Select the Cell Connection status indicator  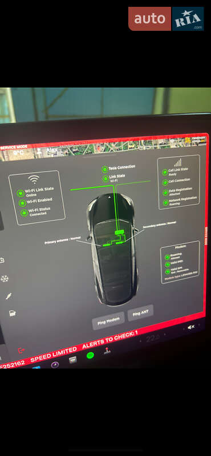click(x=165, y=182)
